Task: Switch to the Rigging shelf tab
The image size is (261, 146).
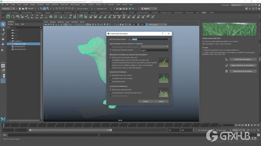Action: (48, 12)
